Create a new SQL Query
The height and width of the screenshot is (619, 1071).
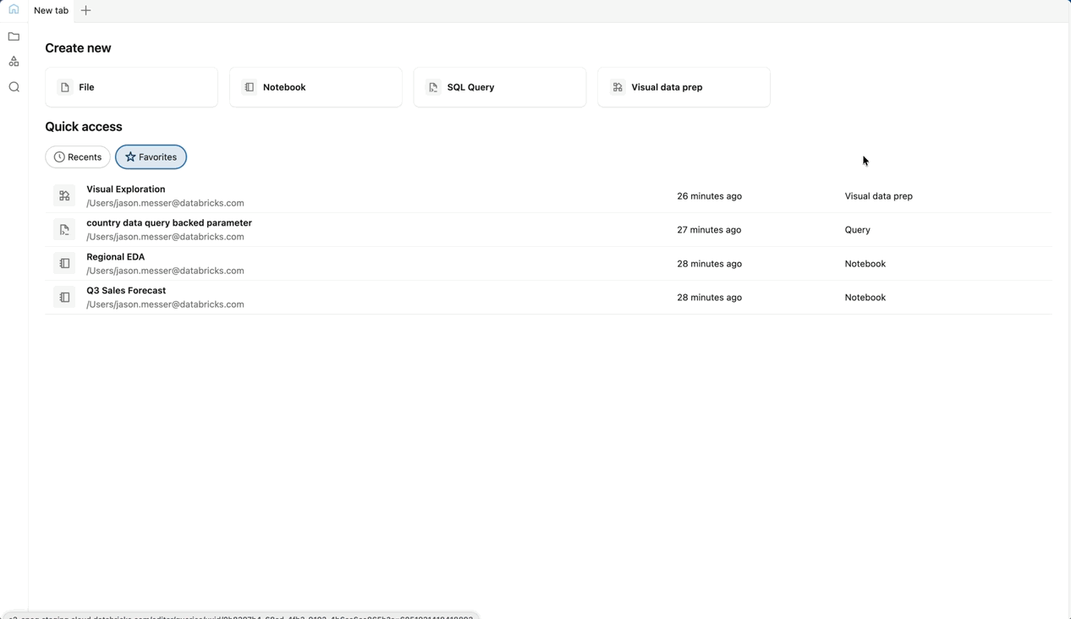click(x=499, y=87)
